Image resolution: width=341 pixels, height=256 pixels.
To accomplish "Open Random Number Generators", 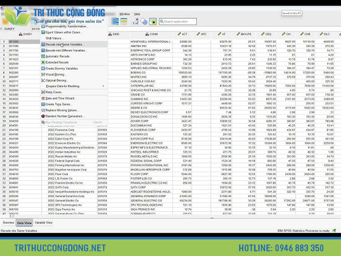I will [x=74, y=116].
